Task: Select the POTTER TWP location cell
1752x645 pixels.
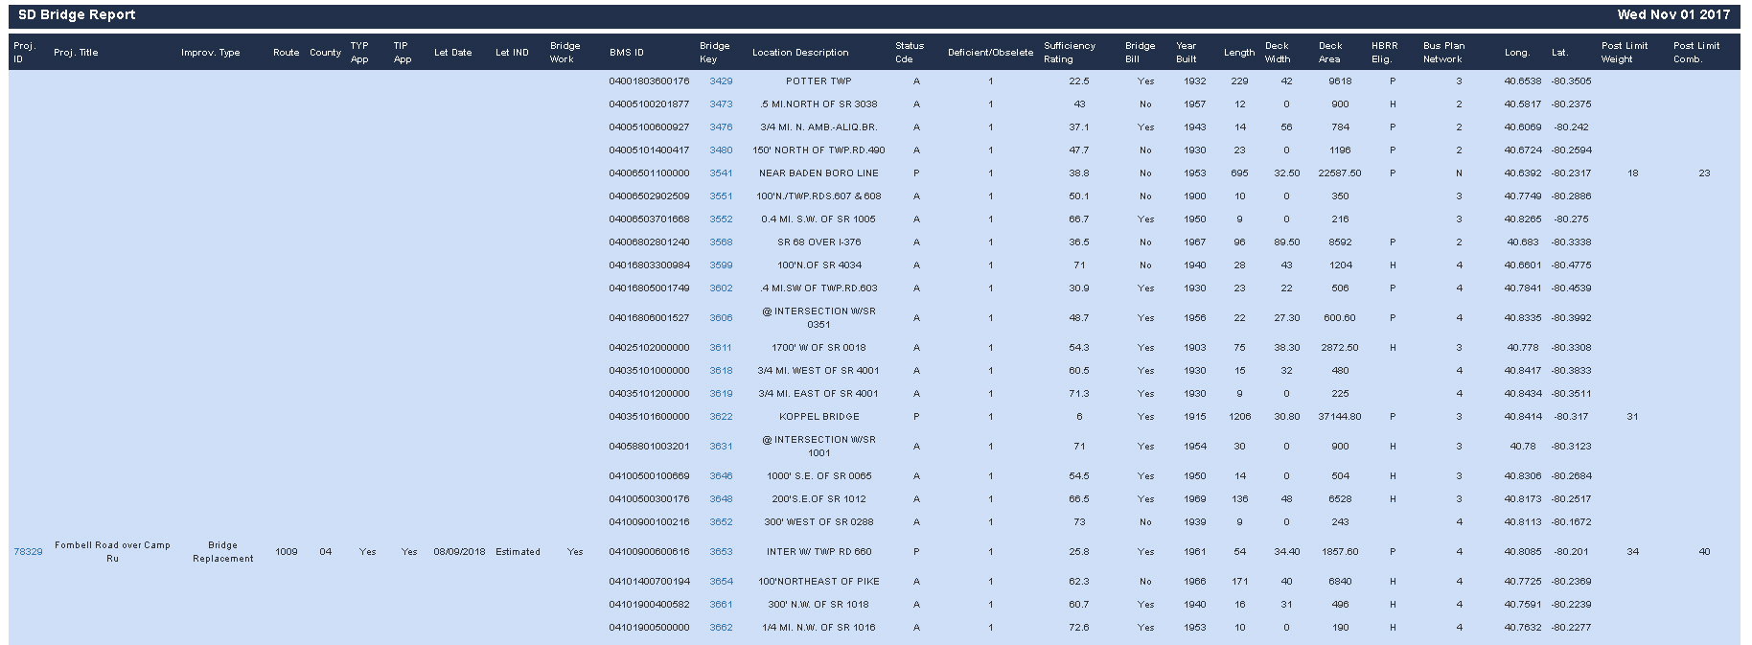Action: (x=818, y=81)
